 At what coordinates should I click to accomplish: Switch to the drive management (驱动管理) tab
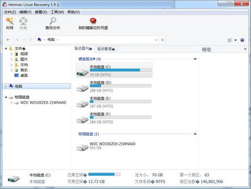coord(106,49)
